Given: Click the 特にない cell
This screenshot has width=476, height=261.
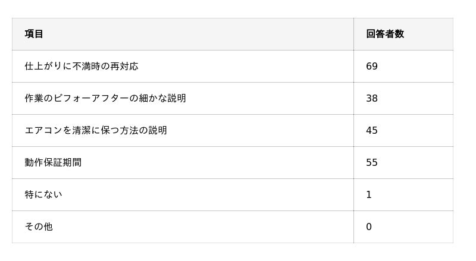Looking at the screenshot, I should (43, 194).
